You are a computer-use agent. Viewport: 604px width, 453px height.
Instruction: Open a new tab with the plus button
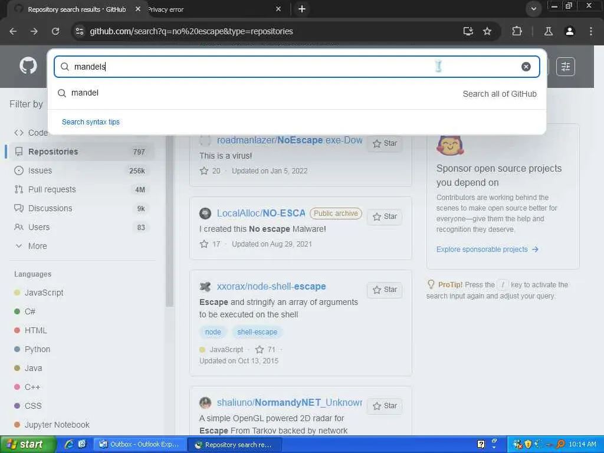click(x=302, y=9)
